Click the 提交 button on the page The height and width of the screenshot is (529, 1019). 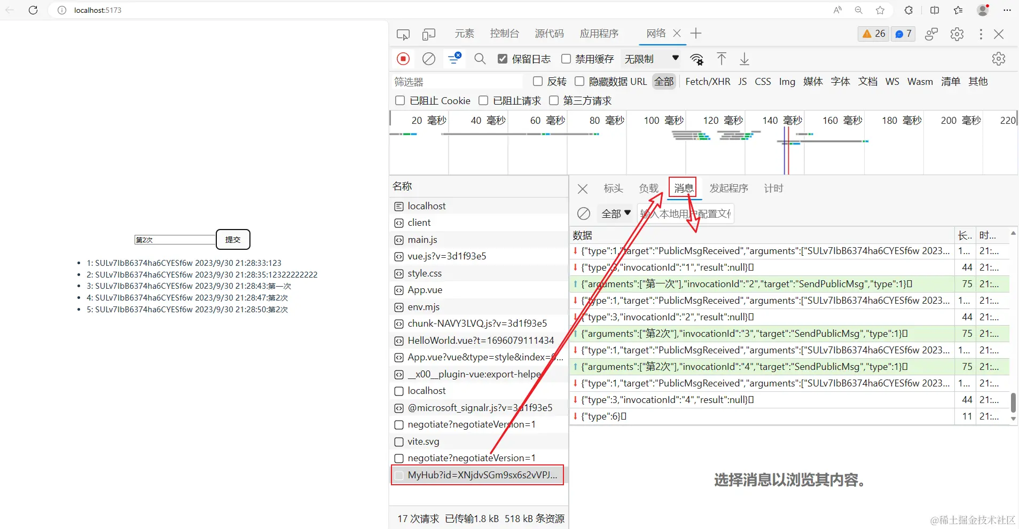pyautogui.click(x=233, y=239)
